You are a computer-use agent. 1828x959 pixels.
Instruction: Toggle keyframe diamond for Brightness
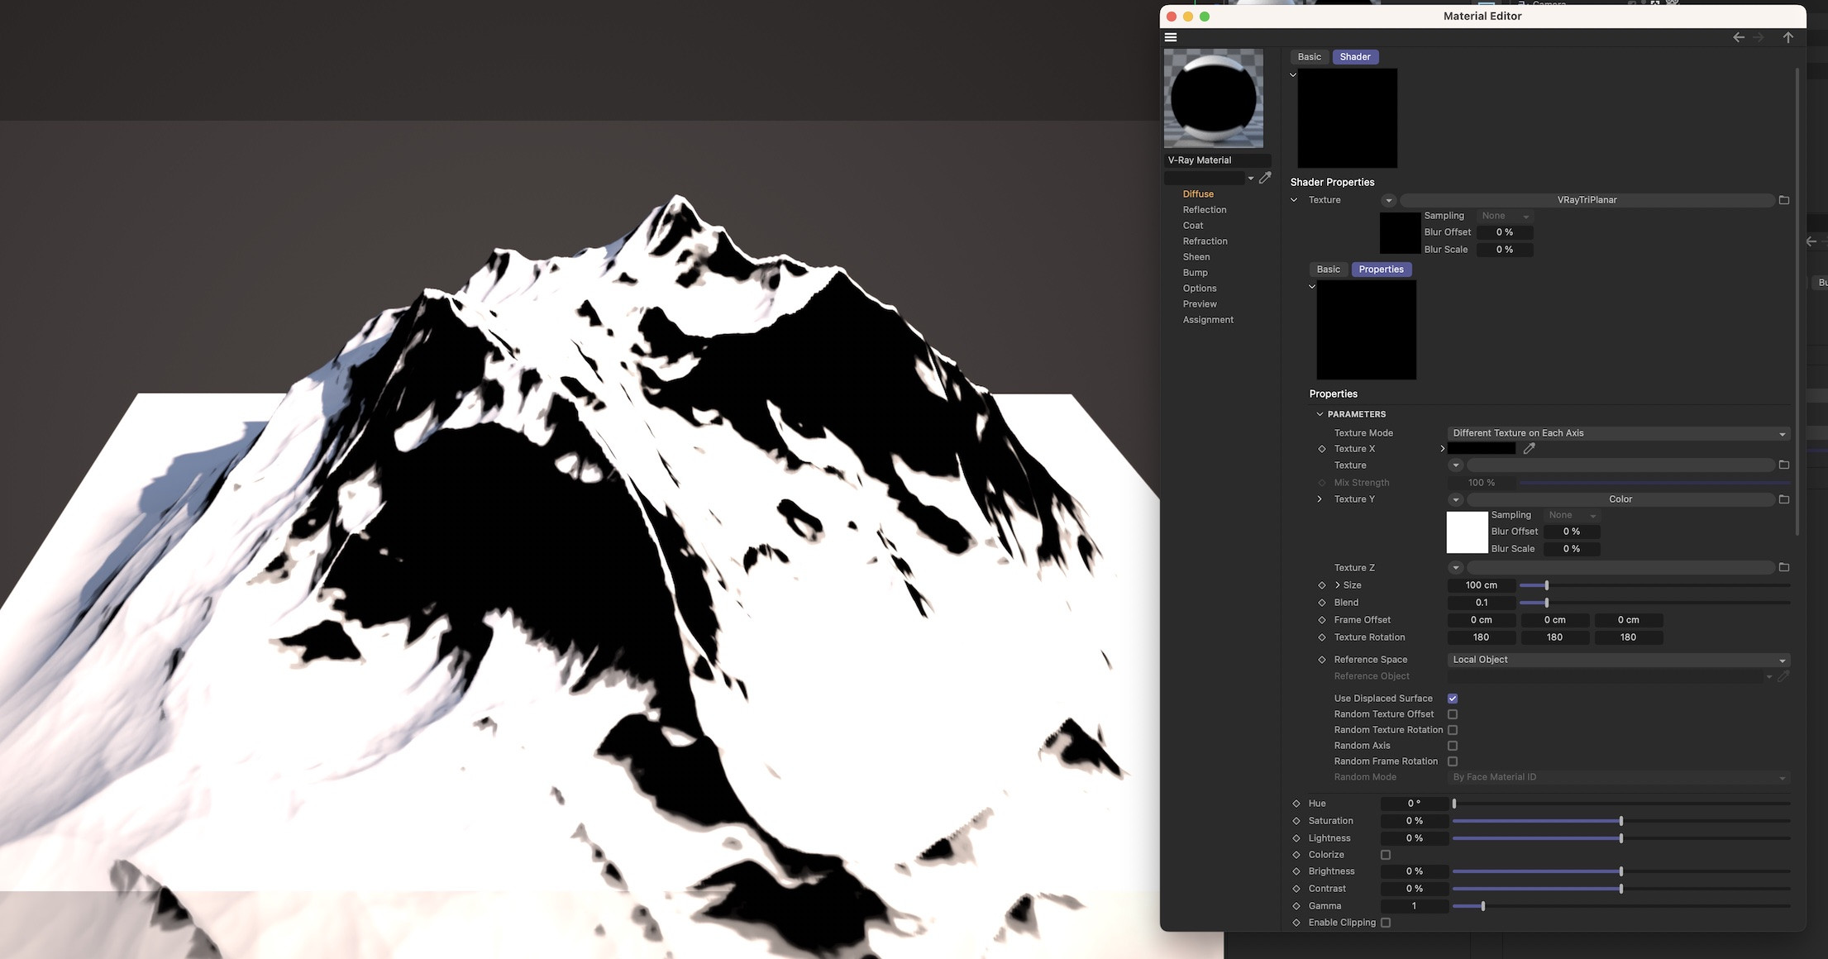[1296, 871]
